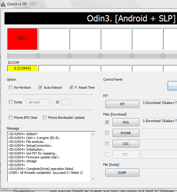Check the PHONE file checkbox

pos(107,133)
